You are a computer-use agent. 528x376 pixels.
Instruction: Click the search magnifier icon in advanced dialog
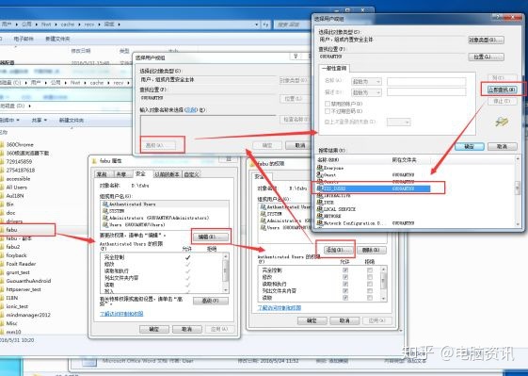pos(502,122)
